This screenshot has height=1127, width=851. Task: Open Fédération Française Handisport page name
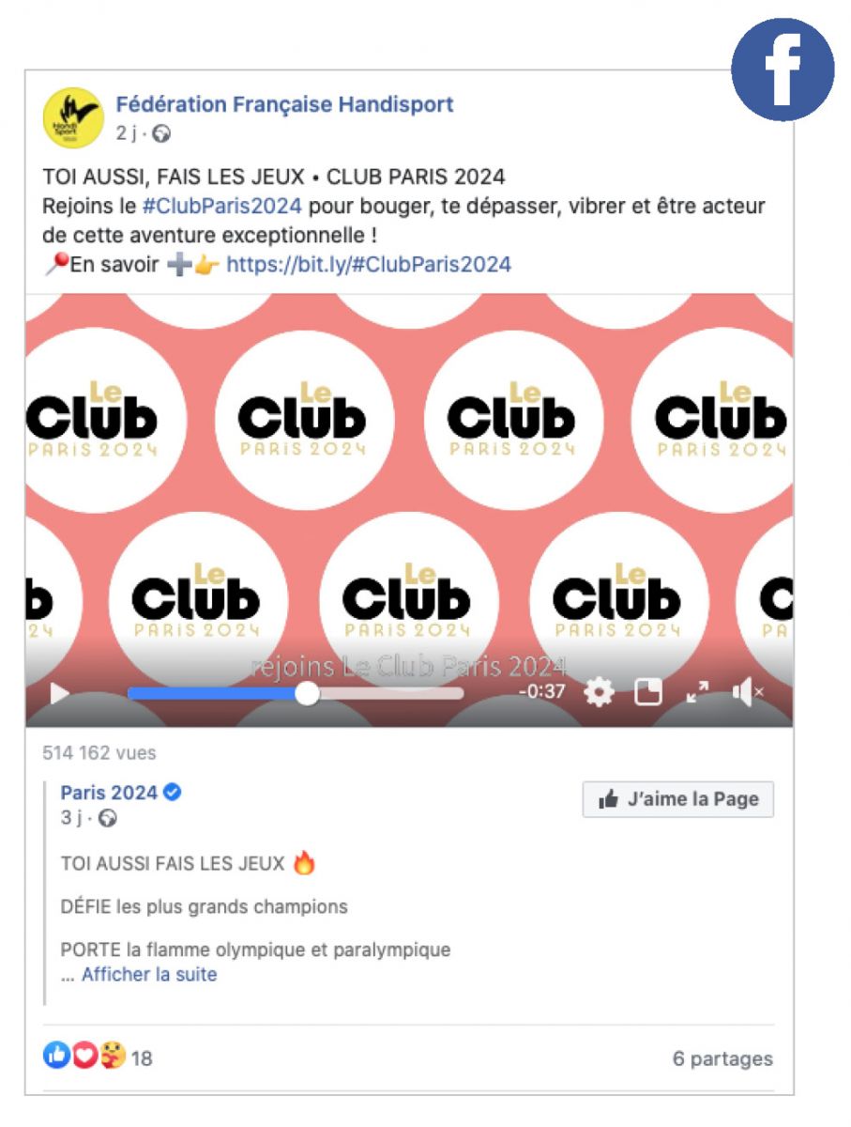(x=284, y=104)
